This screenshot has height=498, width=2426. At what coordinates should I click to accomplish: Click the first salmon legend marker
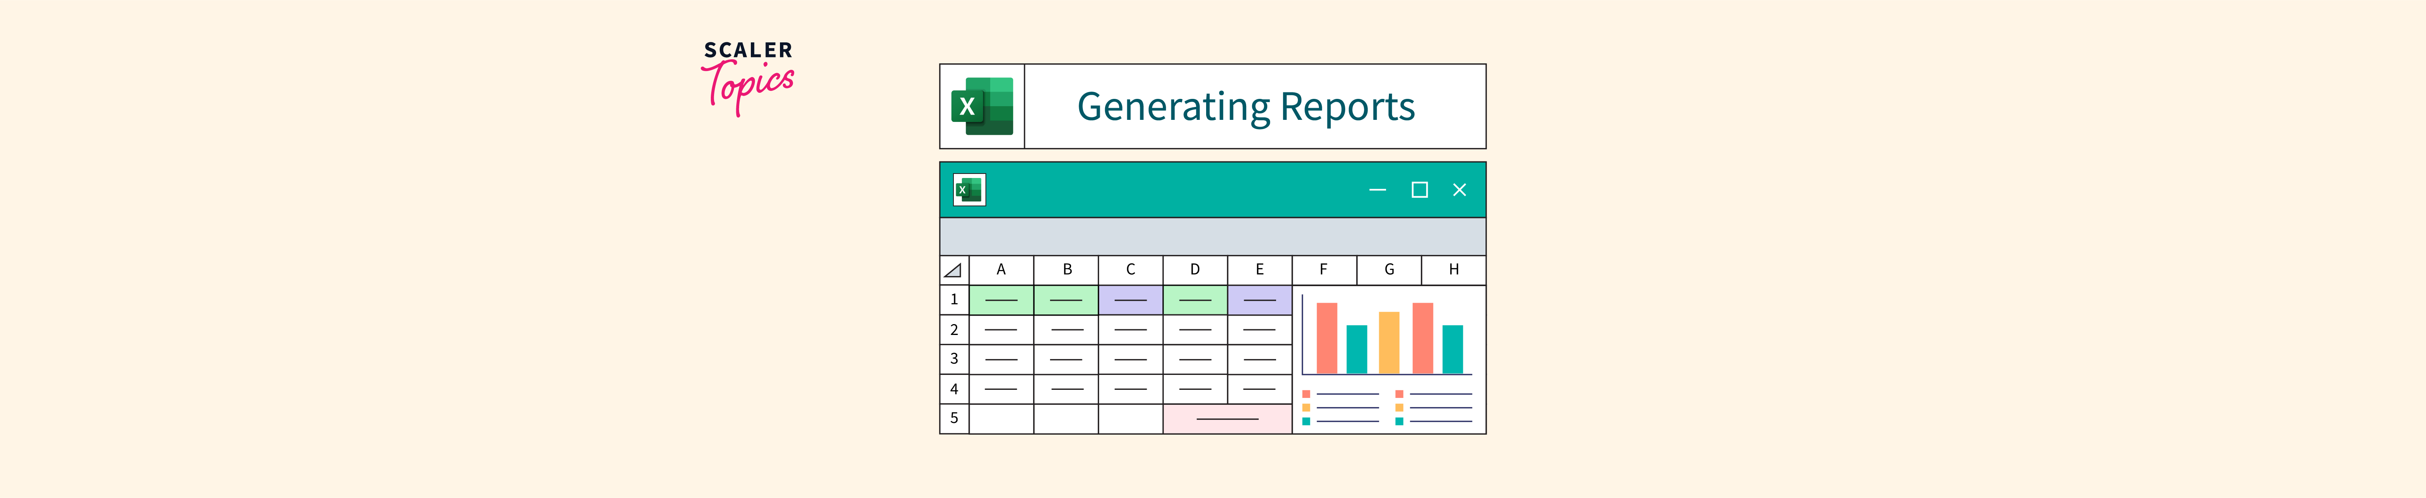coord(1306,394)
